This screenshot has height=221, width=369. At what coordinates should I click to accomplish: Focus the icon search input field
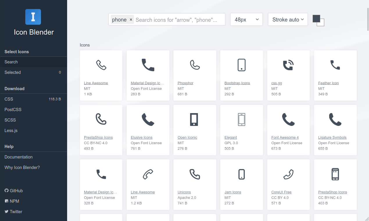tap(179, 19)
